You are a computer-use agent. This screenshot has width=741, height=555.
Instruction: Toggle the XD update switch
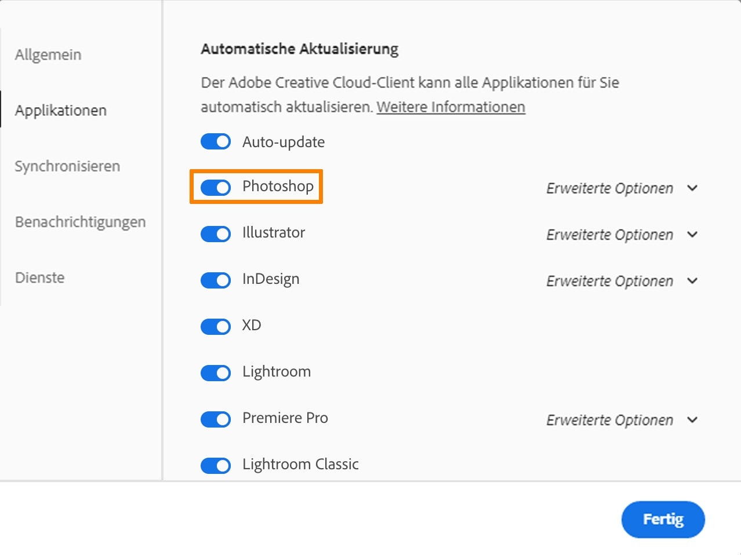point(216,327)
